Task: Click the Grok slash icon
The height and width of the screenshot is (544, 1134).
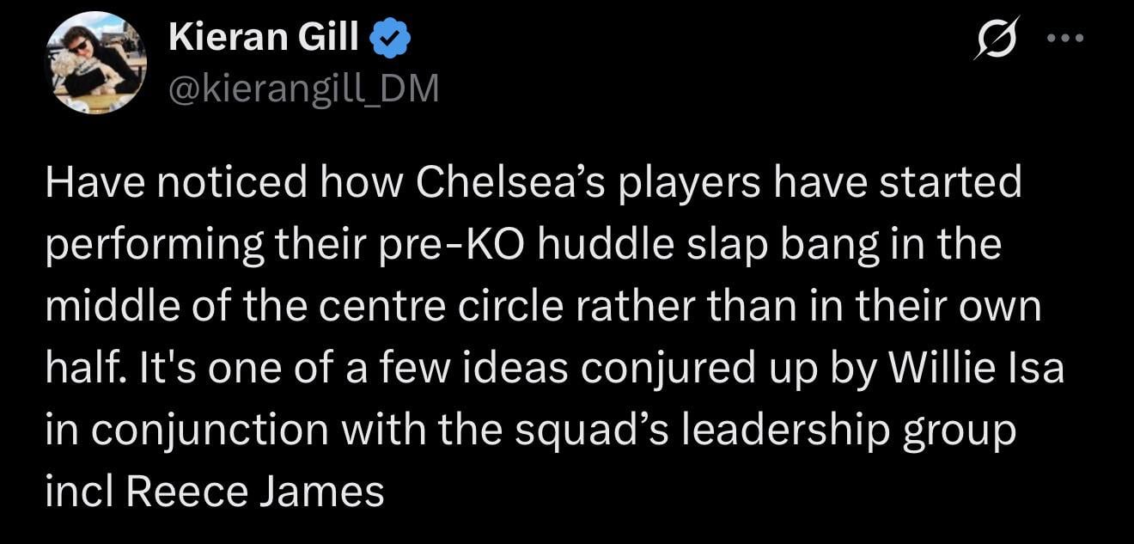Action: point(997,39)
